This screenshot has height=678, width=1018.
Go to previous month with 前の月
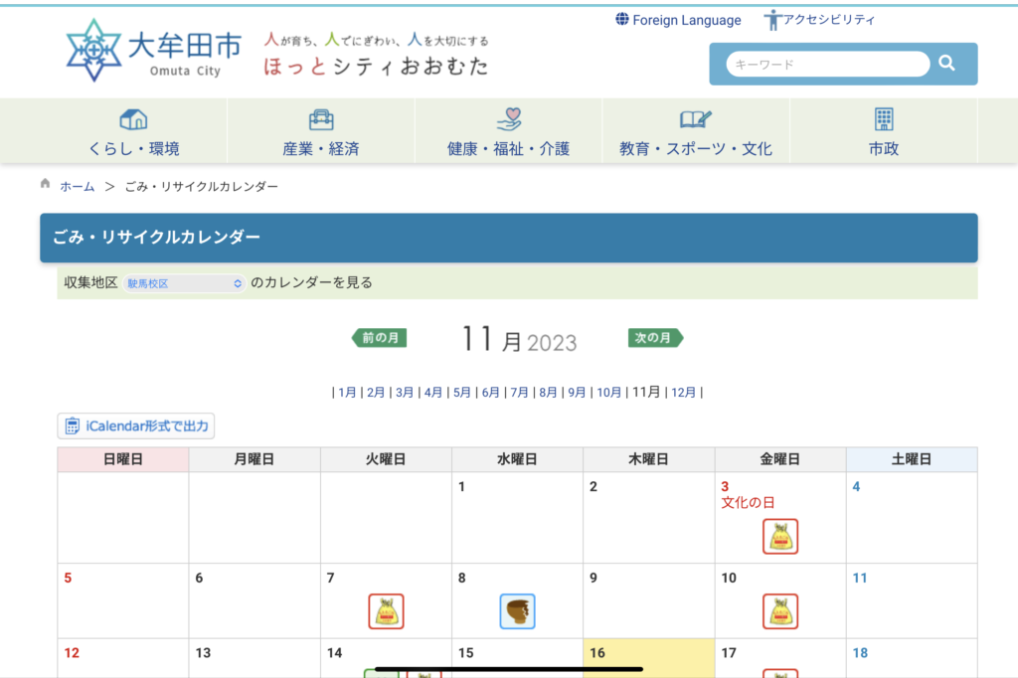point(380,338)
